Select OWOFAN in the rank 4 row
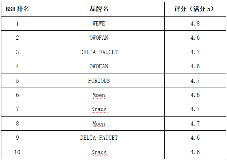 [x=99, y=66]
